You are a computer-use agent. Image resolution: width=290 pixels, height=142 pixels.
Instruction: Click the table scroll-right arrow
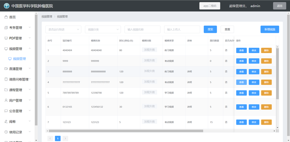274,131
